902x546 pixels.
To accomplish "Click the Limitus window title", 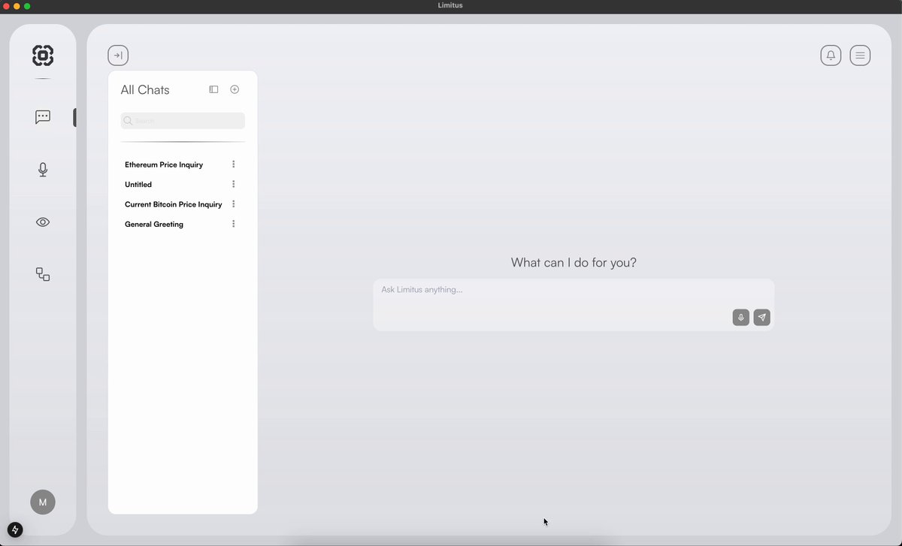I will tap(450, 6).
